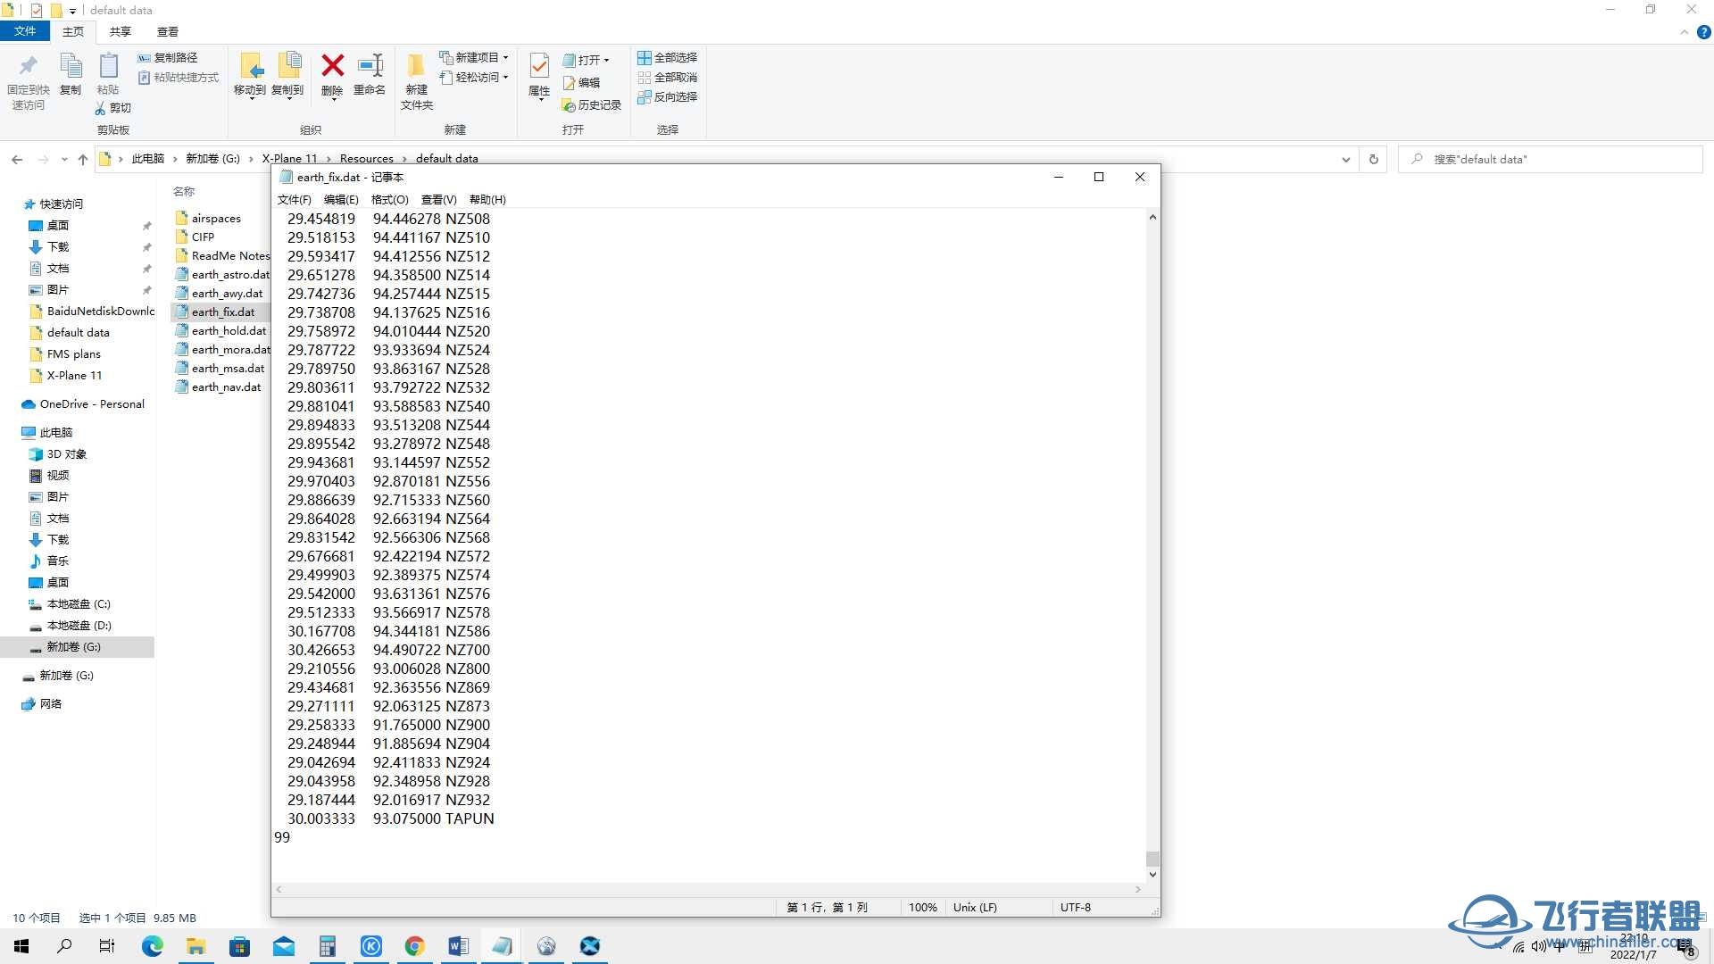Image resolution: width=1714 pixels, height=964 pixels.
Task: Click the Copy icon in ribbon
Action: coord(71,67)
